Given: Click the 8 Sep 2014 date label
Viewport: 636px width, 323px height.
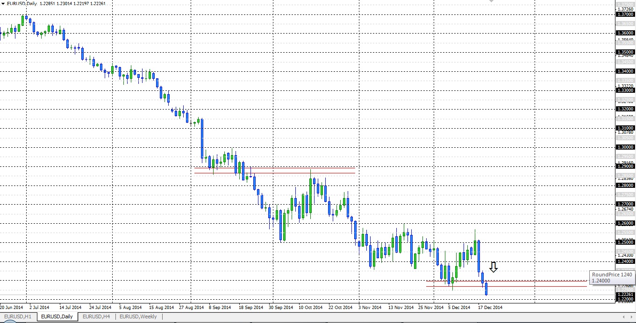Looking at the screenshot, I should (x=220, y=308).
